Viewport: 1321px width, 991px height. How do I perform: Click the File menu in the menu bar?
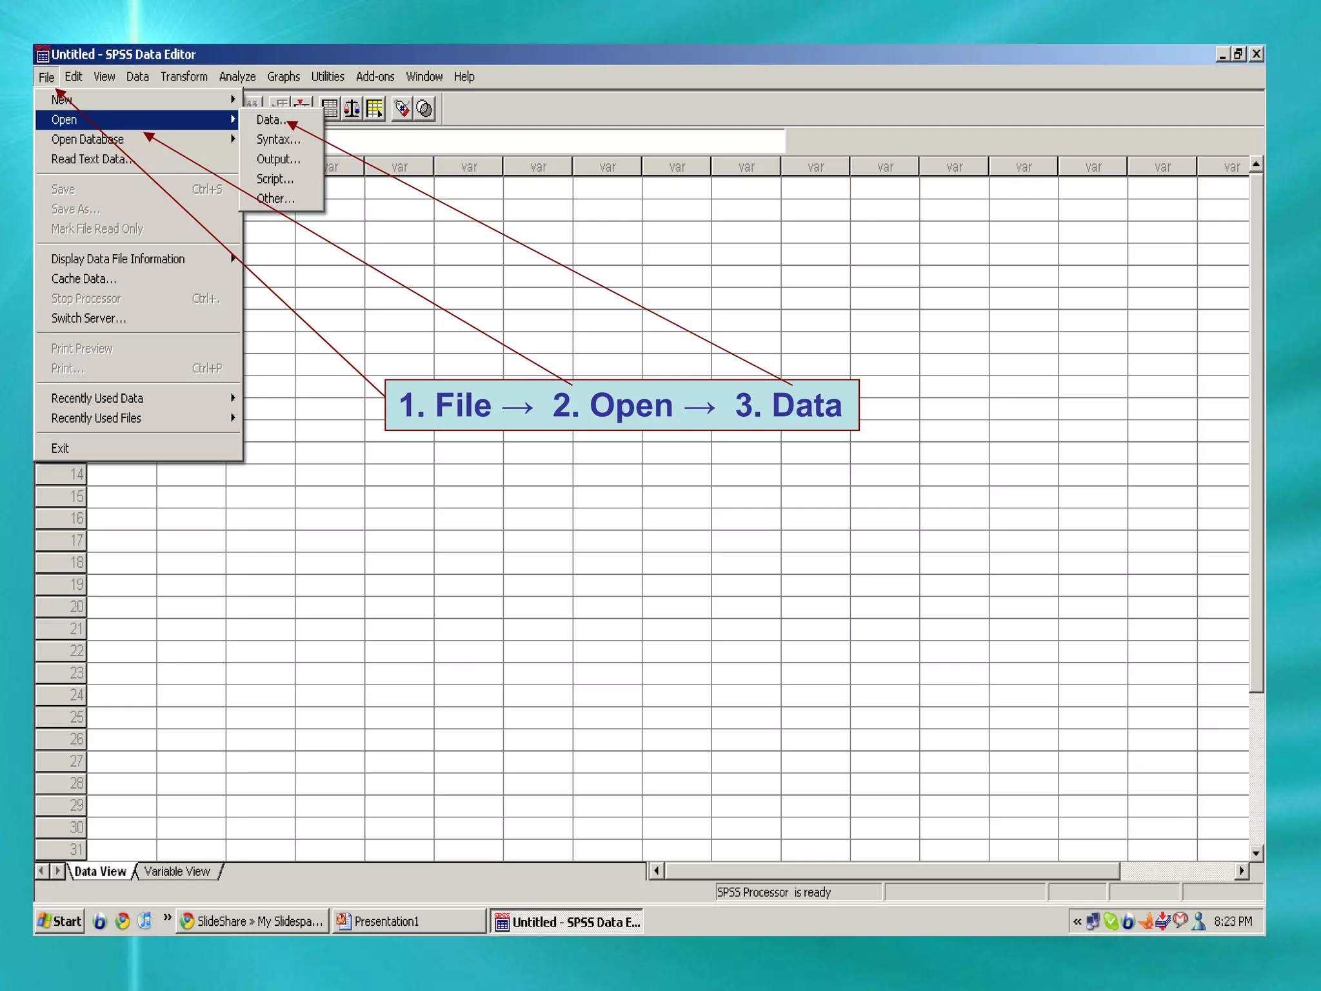point(46,77)
